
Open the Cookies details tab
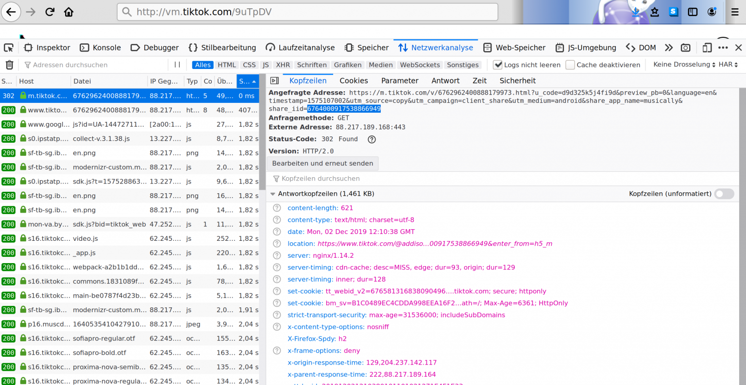(x=354, y=81)
